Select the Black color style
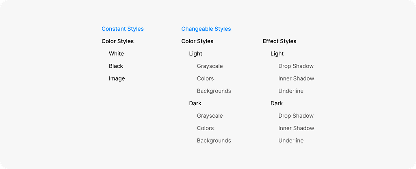416x169 pixels. [116, 66]
